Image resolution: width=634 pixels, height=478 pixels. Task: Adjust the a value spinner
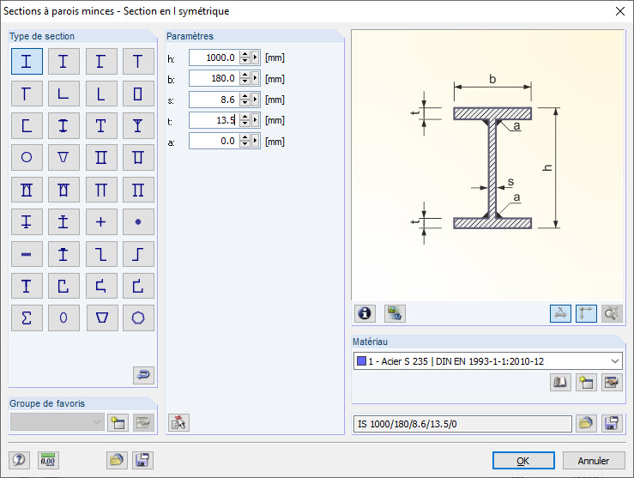(245, 141)
